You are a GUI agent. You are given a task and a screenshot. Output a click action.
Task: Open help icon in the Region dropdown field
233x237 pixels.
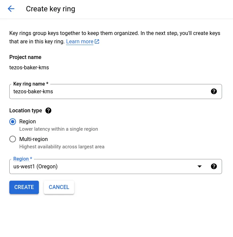click(x=214, y=166)
